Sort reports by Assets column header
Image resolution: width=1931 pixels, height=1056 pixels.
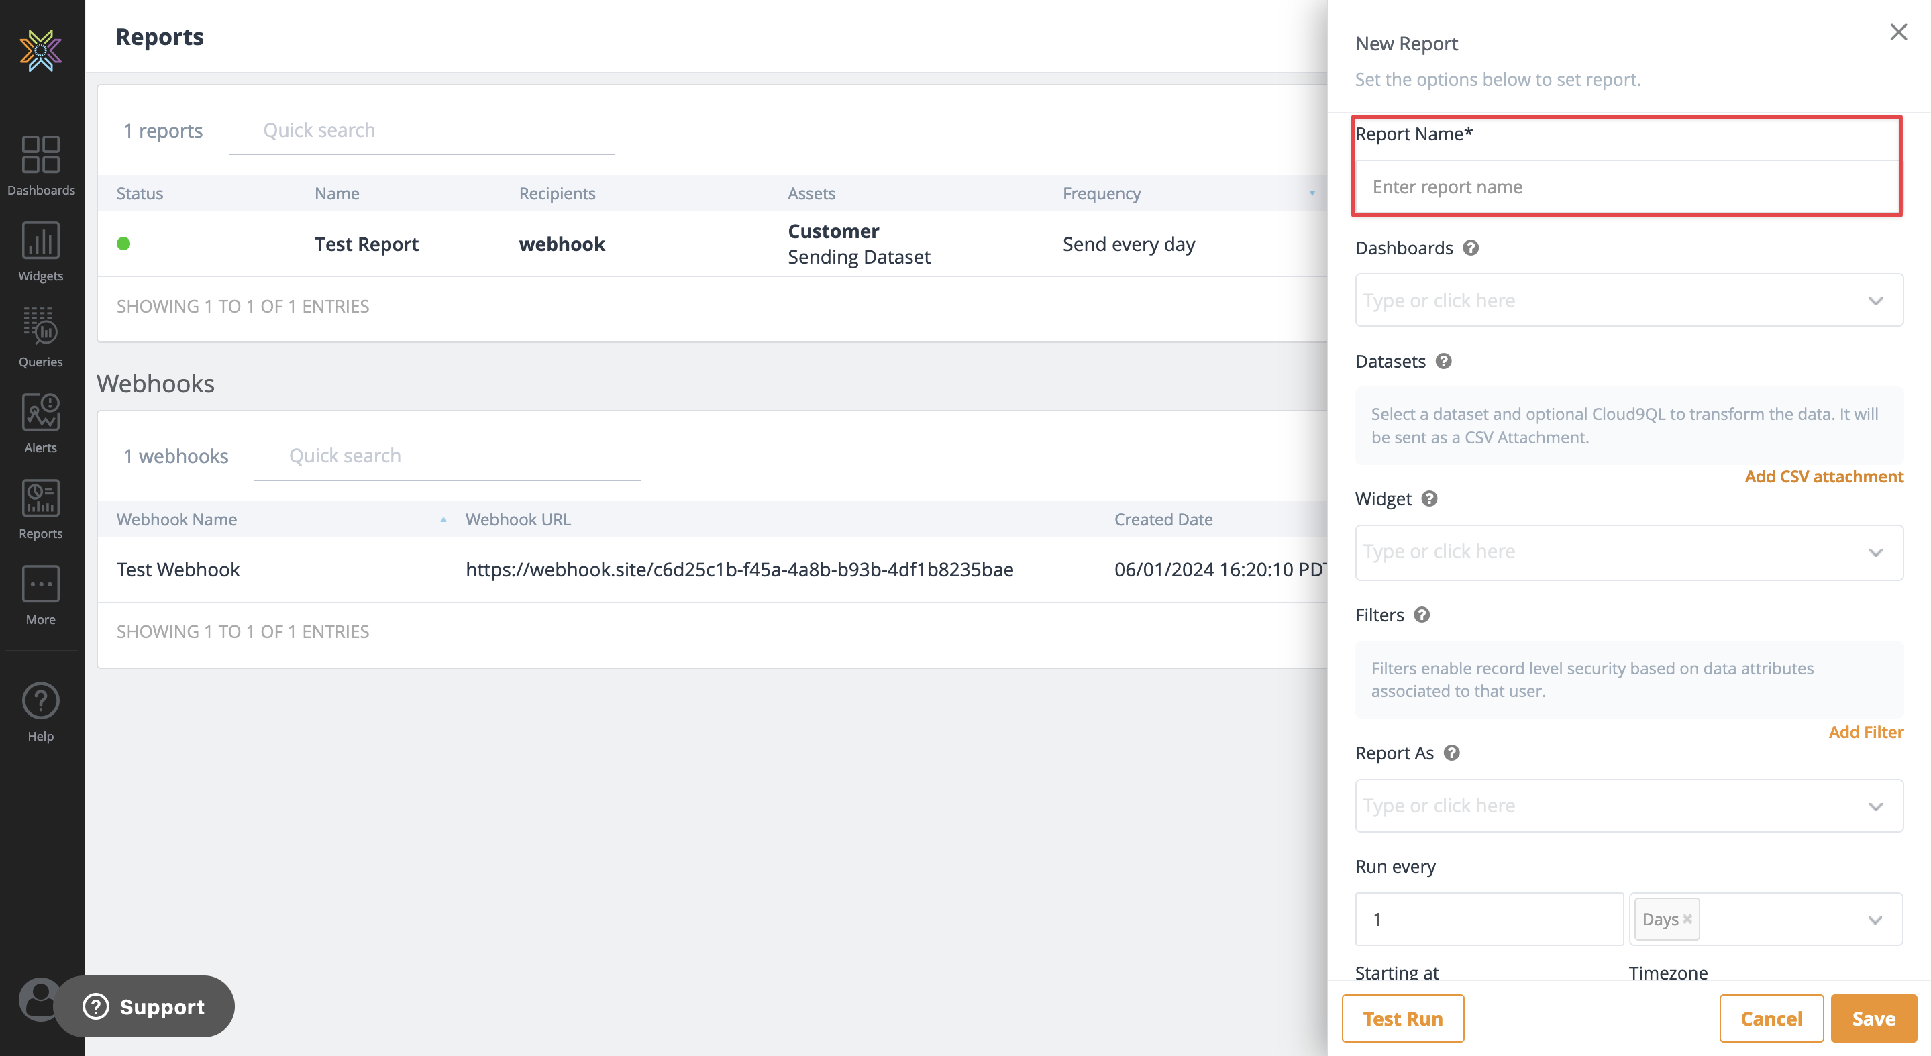[x=811, y=193]
